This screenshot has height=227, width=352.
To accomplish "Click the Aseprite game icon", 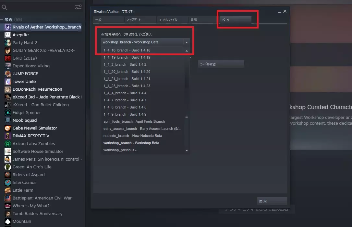I will (8, 35).
